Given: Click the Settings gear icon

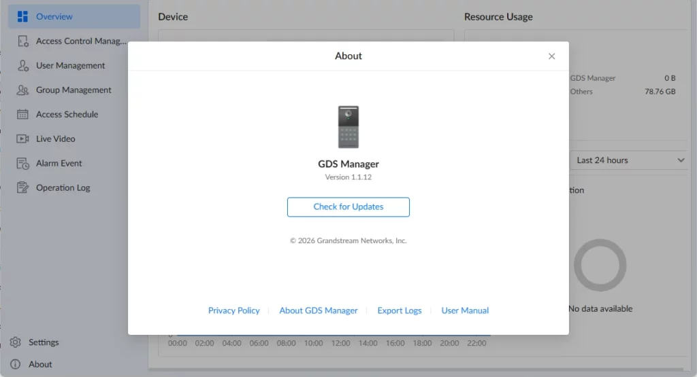Looking at the screenshot, I should (16, 342).
